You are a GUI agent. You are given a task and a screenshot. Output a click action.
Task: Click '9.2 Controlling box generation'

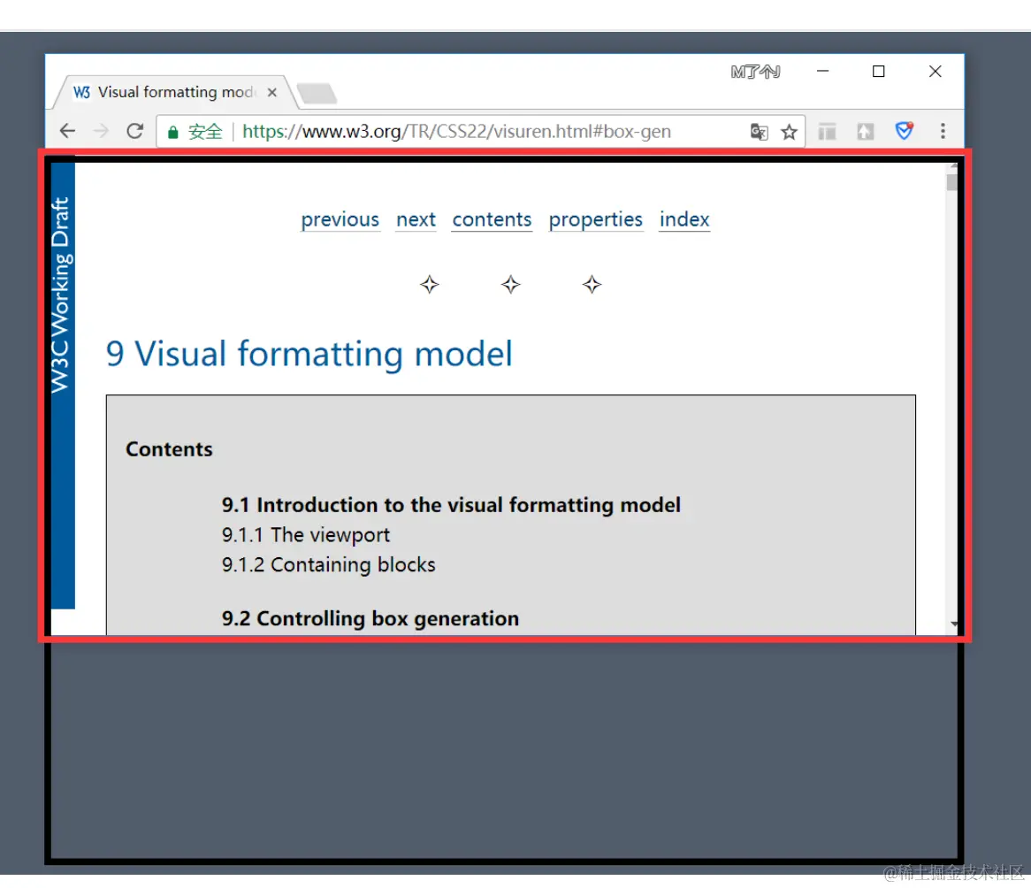coord(370,618)
